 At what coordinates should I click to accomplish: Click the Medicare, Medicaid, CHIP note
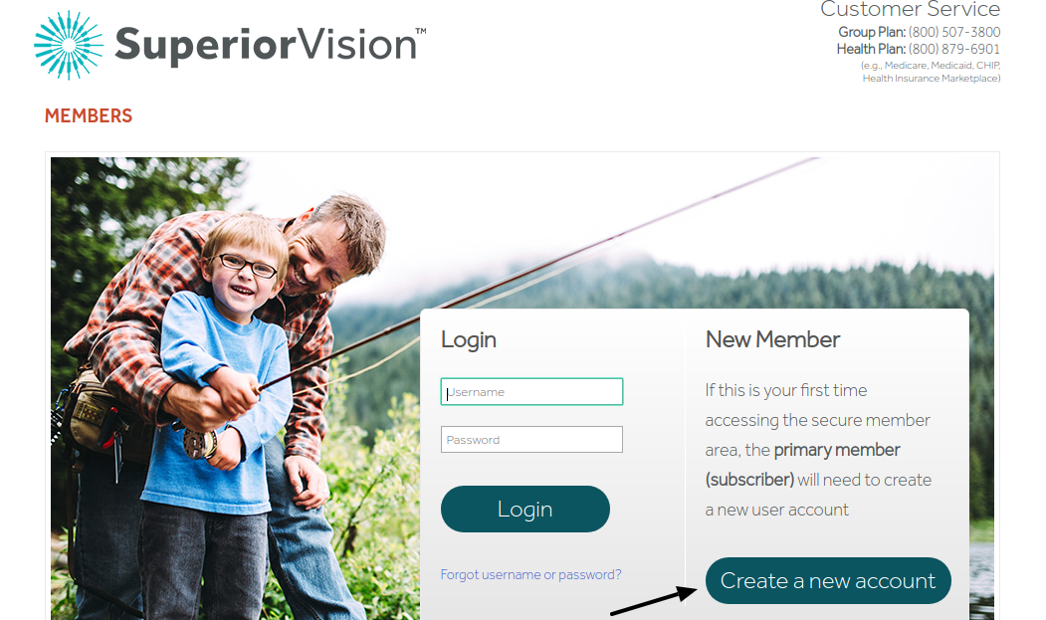931,72
